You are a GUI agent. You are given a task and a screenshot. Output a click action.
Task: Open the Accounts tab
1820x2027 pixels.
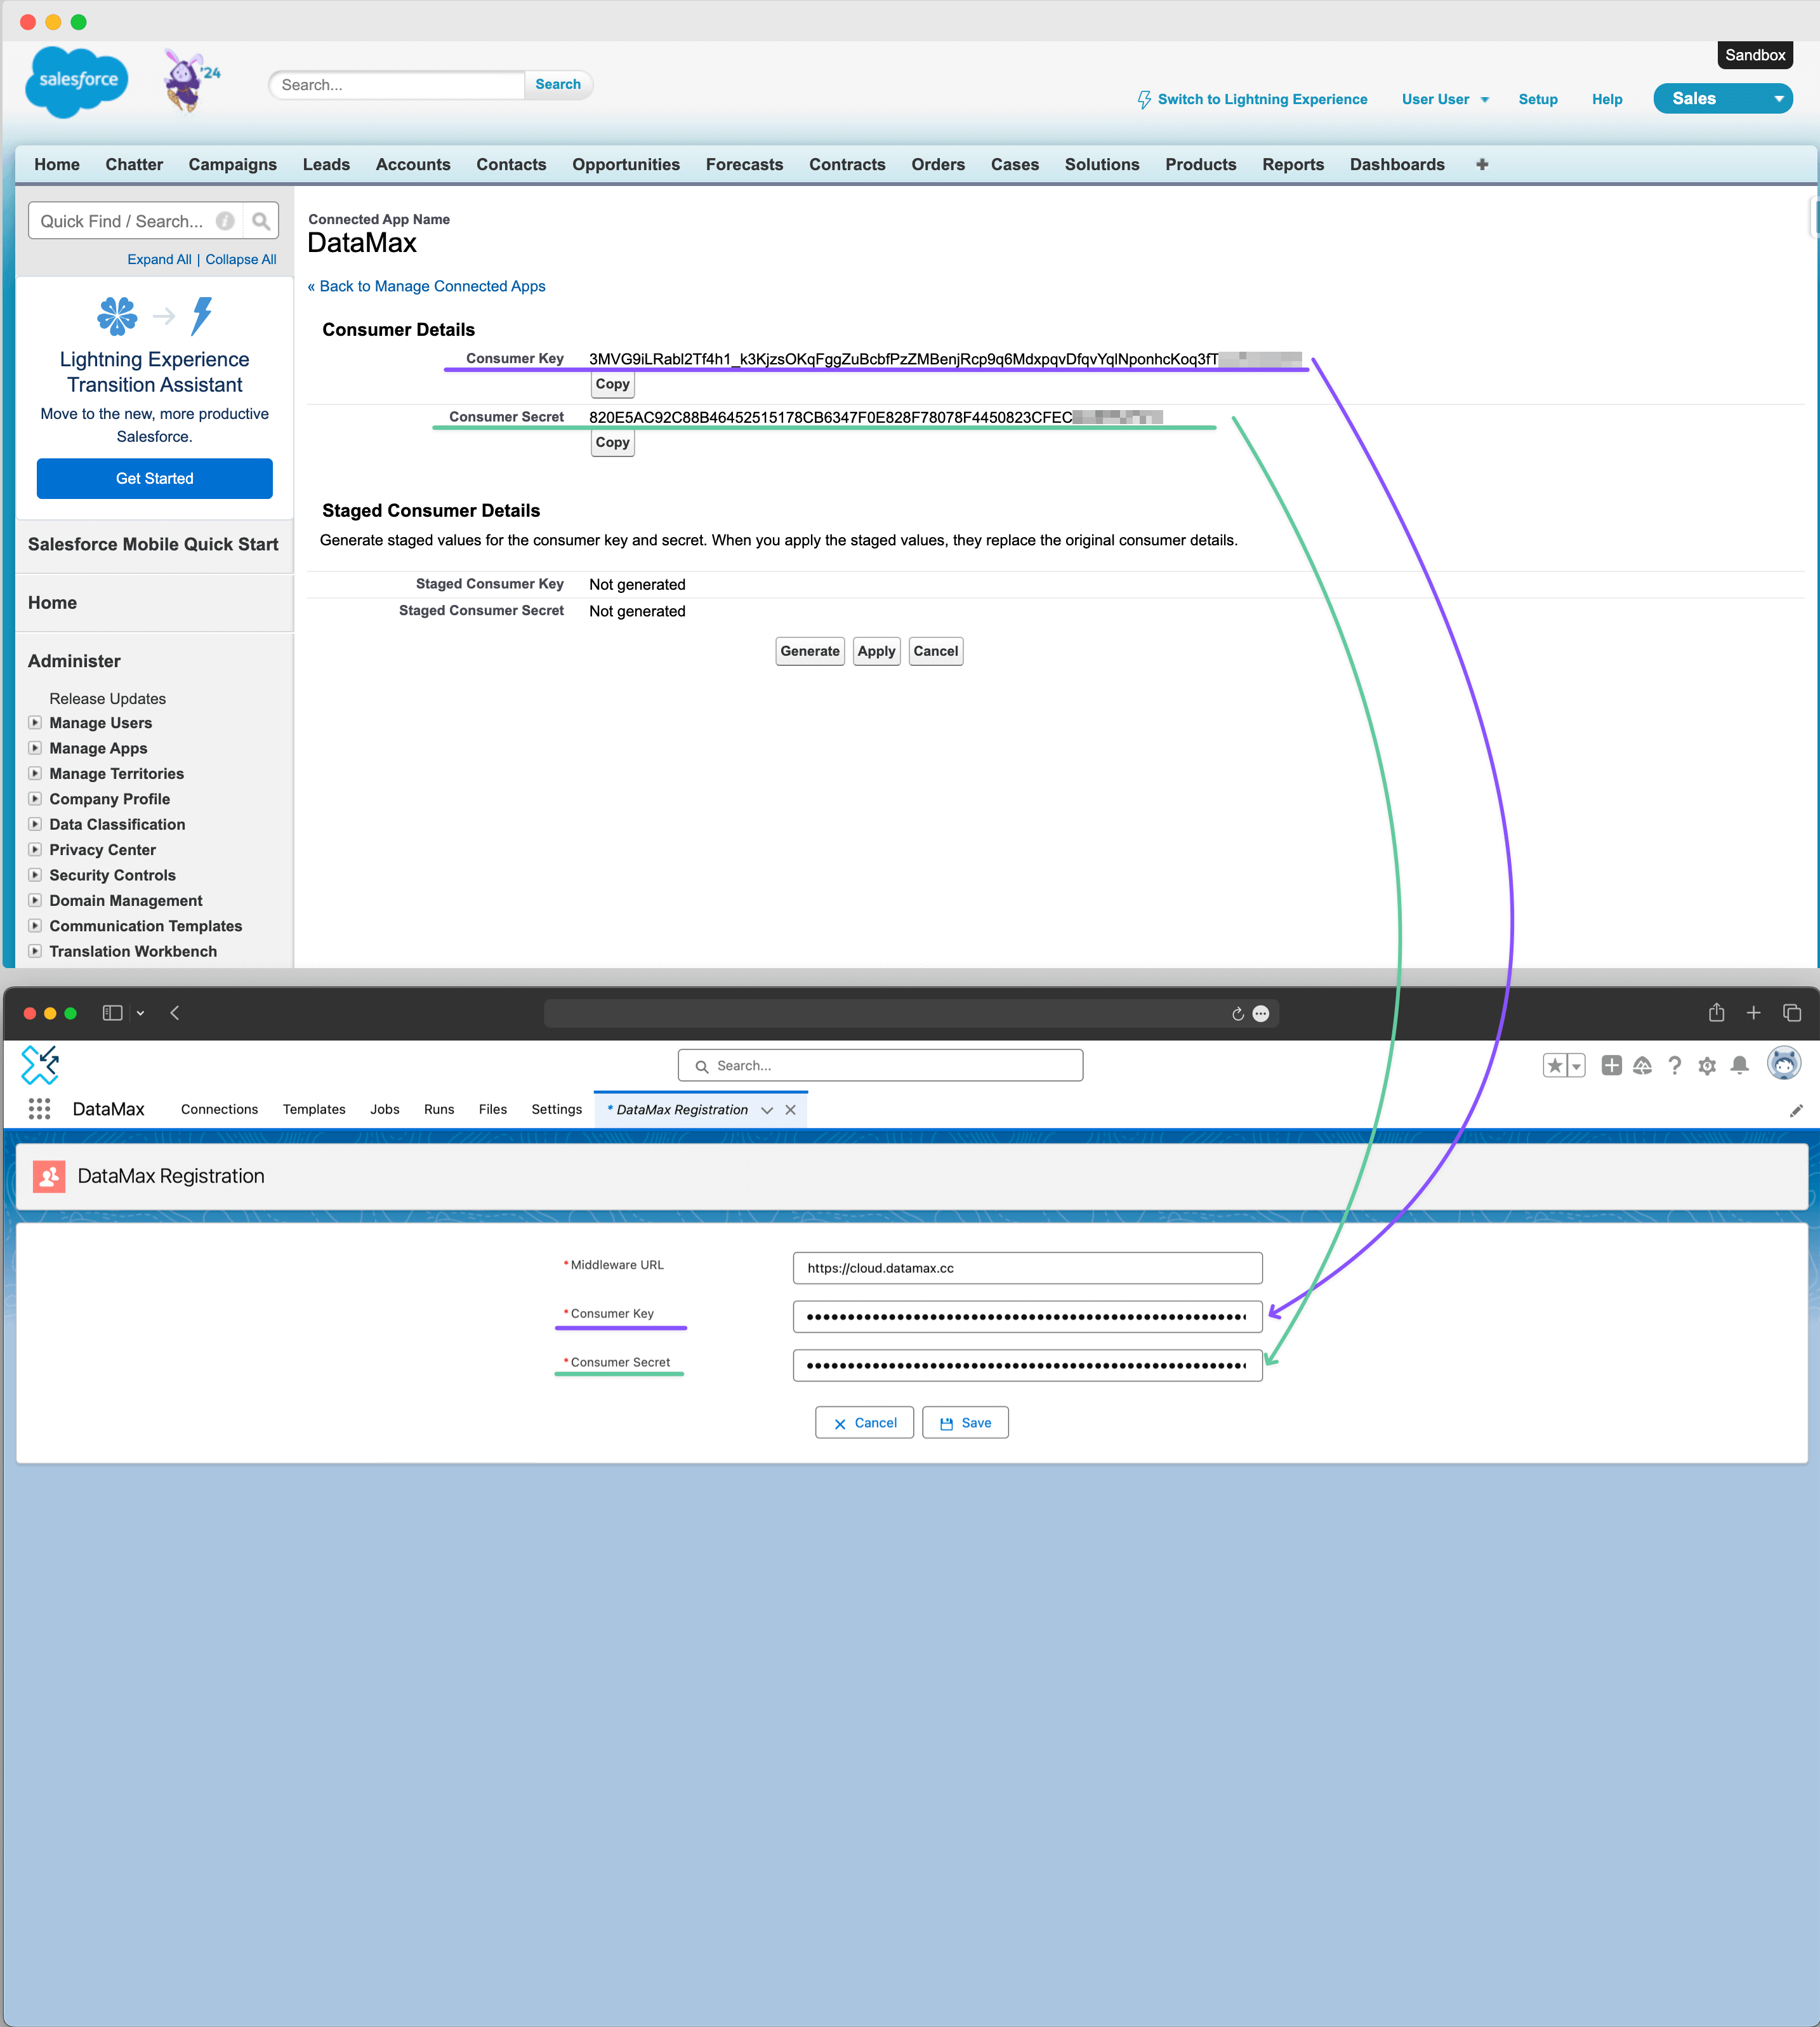(x=413, y=164)
